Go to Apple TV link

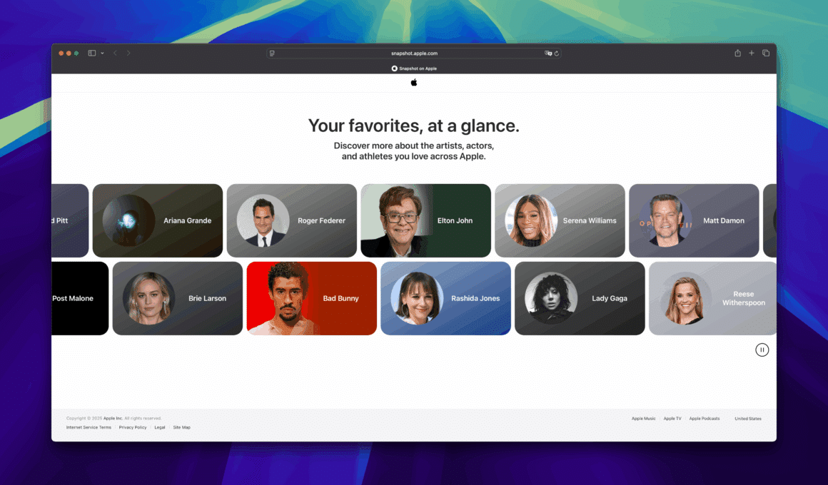coord(672,419)
